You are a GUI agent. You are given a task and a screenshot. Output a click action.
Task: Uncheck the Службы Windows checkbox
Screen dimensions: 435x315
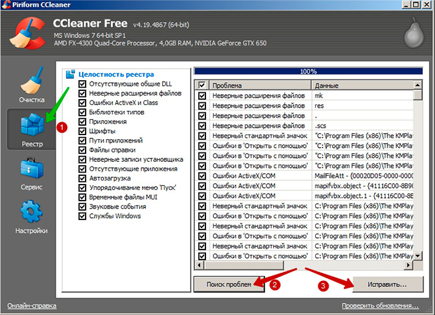point(82,216)
